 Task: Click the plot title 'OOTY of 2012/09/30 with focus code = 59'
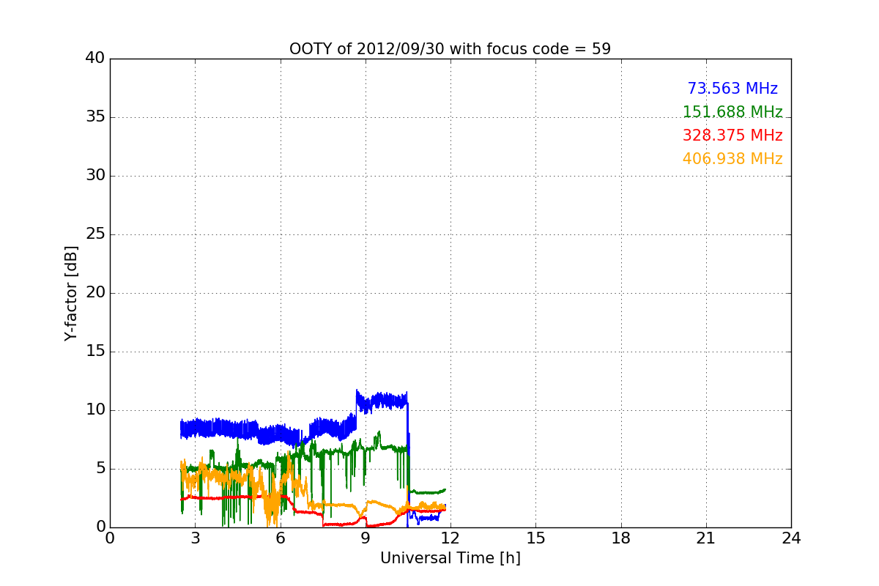[450, 49]
